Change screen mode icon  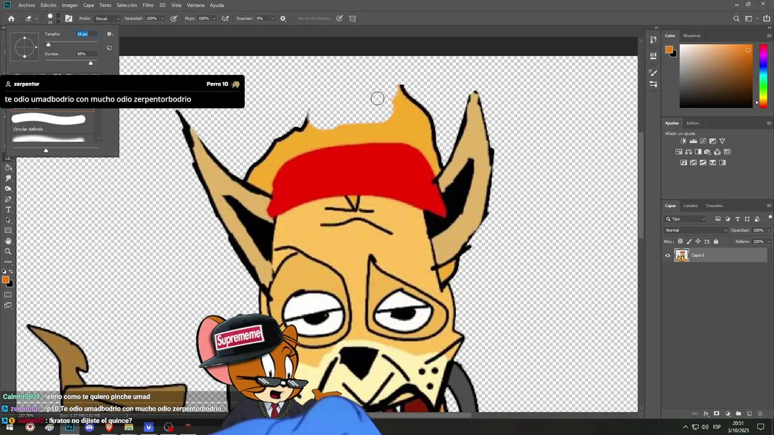coord(8,305)
